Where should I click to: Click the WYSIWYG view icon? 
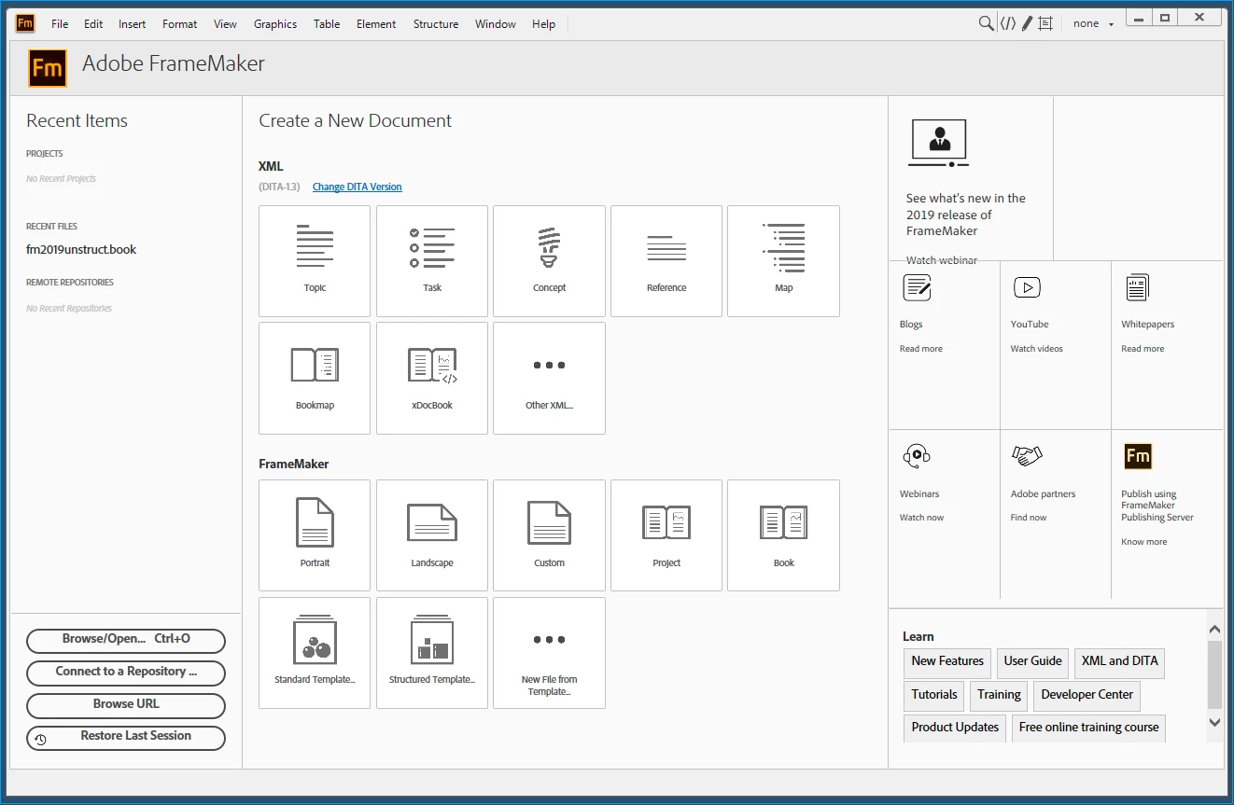pyautogui.click(x=1045, y=23)
